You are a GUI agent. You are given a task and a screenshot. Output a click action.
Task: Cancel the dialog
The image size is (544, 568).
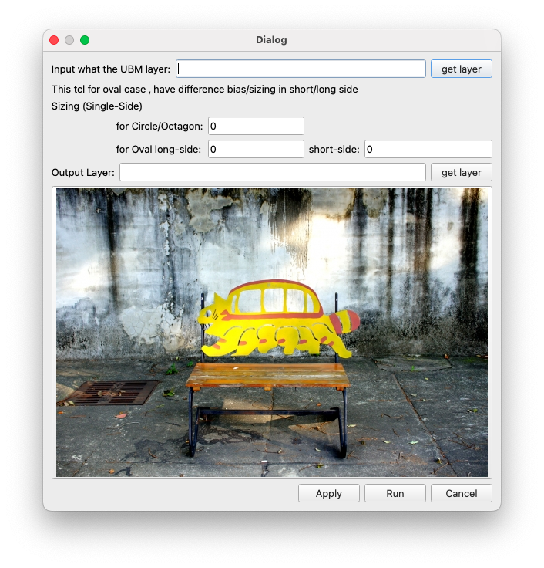click(461, 493)
